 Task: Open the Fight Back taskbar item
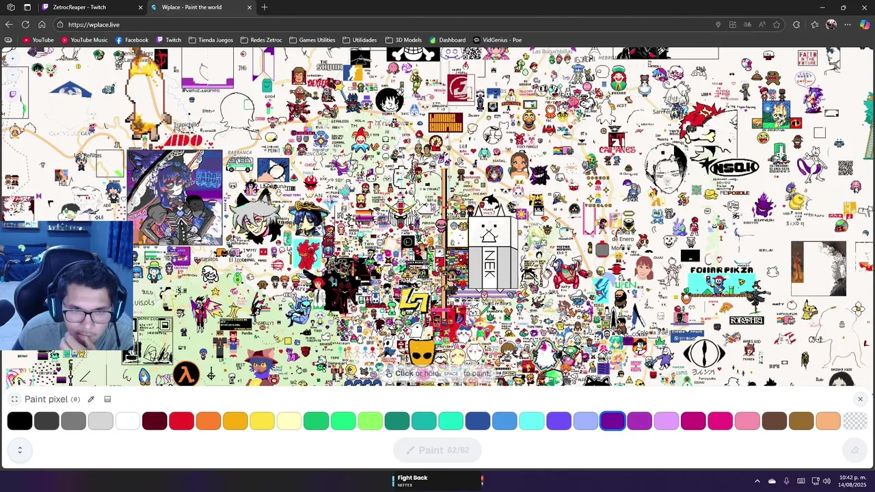437,481
